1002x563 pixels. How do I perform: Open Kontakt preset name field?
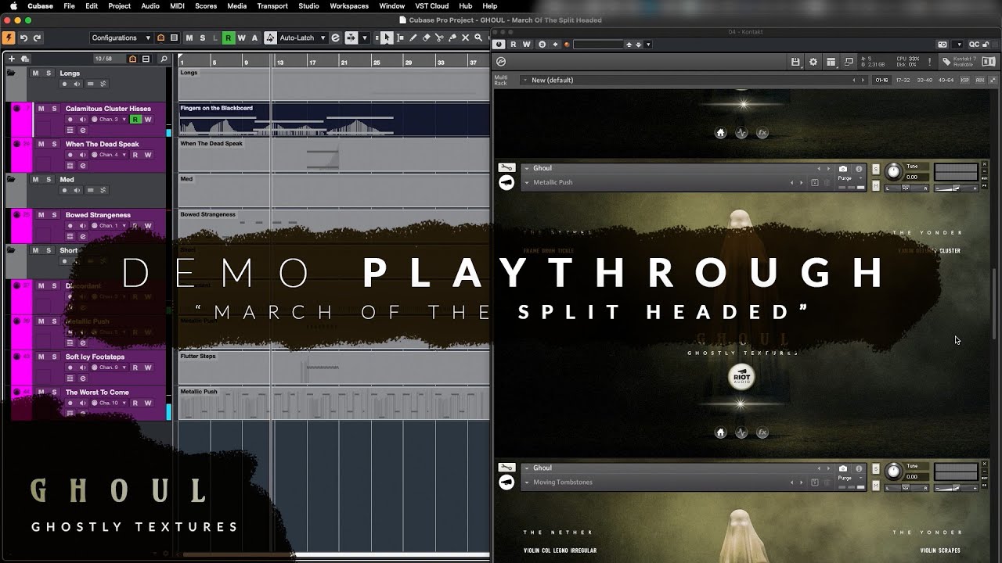(598, 44)
